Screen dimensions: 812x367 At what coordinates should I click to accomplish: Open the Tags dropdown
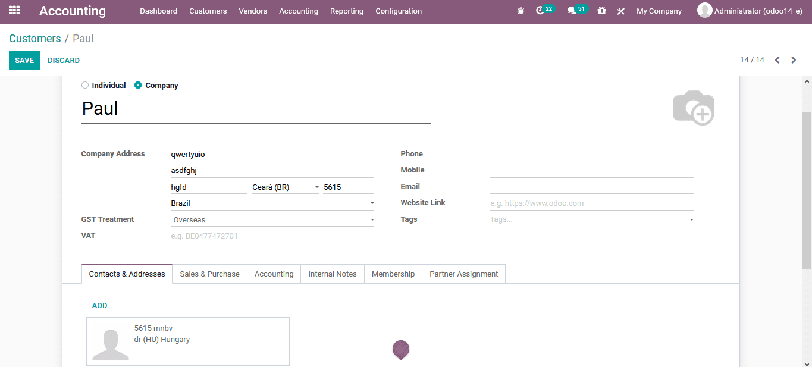[x=592, y=219]
